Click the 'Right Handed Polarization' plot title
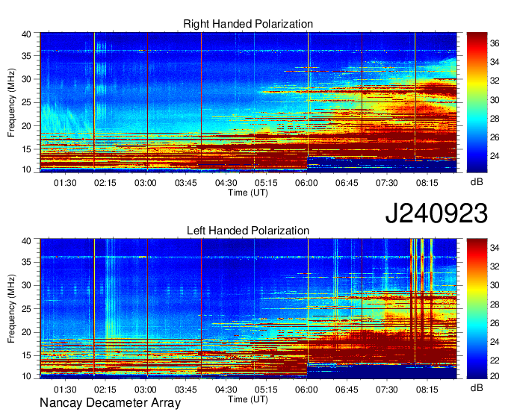The width and height of the screenshot is (508, 412). point(248,24)
